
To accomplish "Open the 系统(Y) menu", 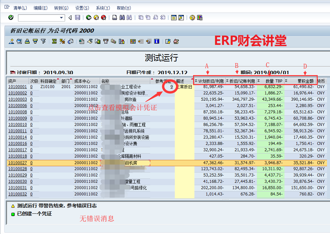I will click(x=103, y=8).
